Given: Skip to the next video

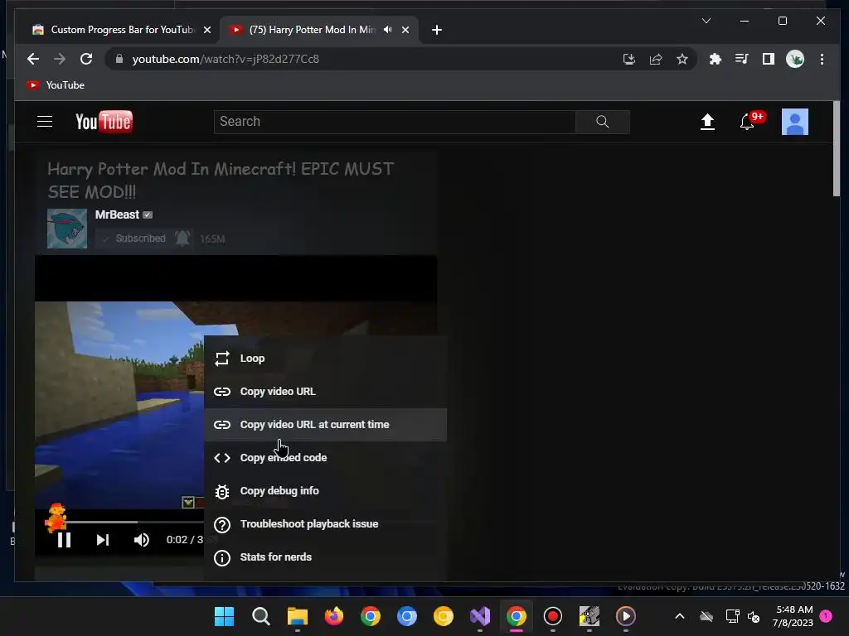Looking at the screenshot, I should coord(102,540).
